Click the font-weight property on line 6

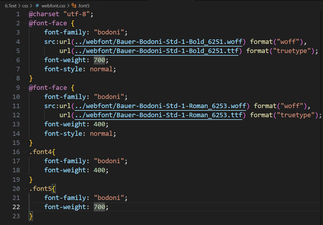pos(65,60)
